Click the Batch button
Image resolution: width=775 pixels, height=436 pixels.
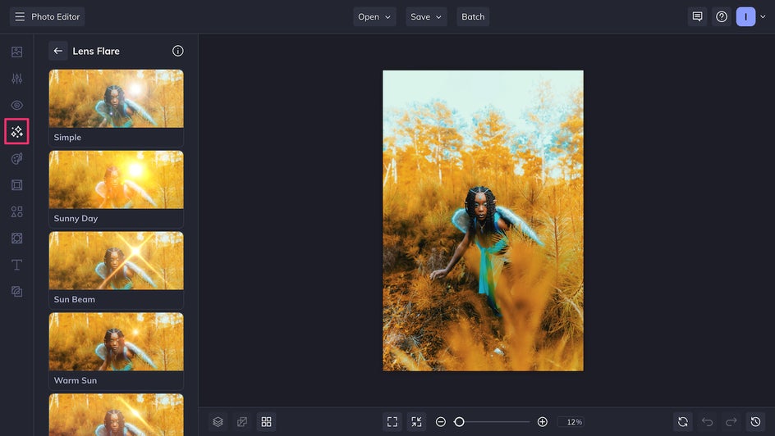pos(473,16)
